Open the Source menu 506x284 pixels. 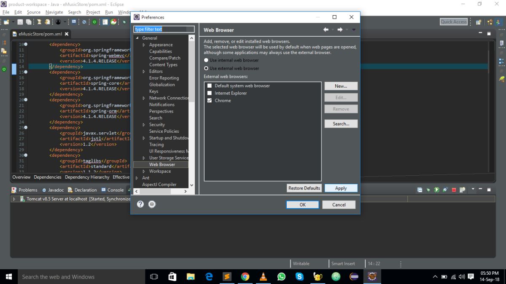34,12
